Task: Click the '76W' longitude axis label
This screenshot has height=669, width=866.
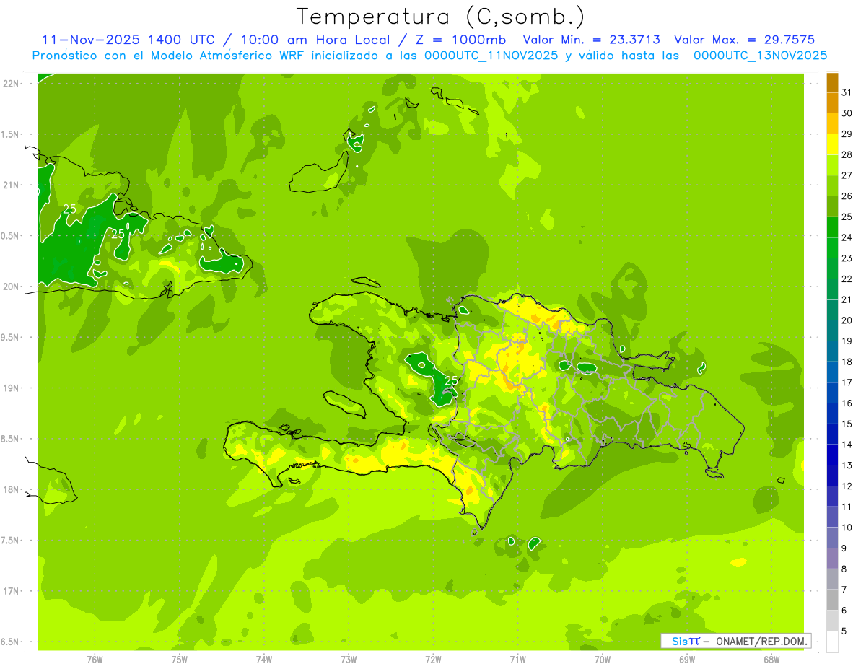Action: tap(95, 660)
